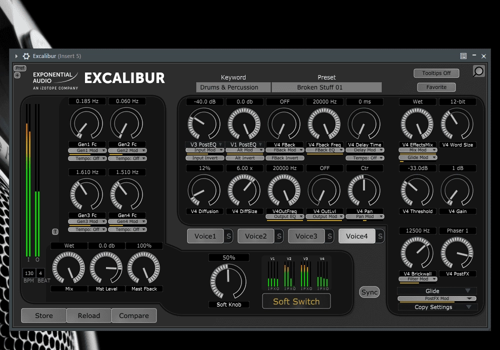Click the V4 Word Size knob

coord(457,123)
